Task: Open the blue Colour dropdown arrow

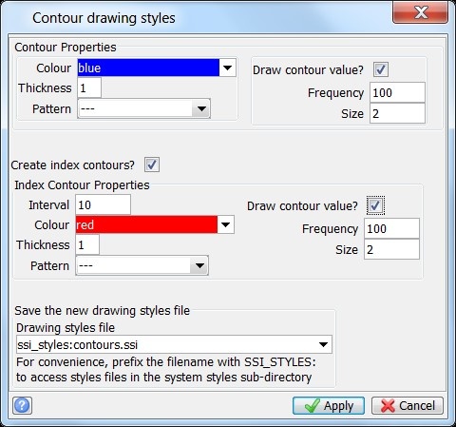Action: tap(227, 68)
